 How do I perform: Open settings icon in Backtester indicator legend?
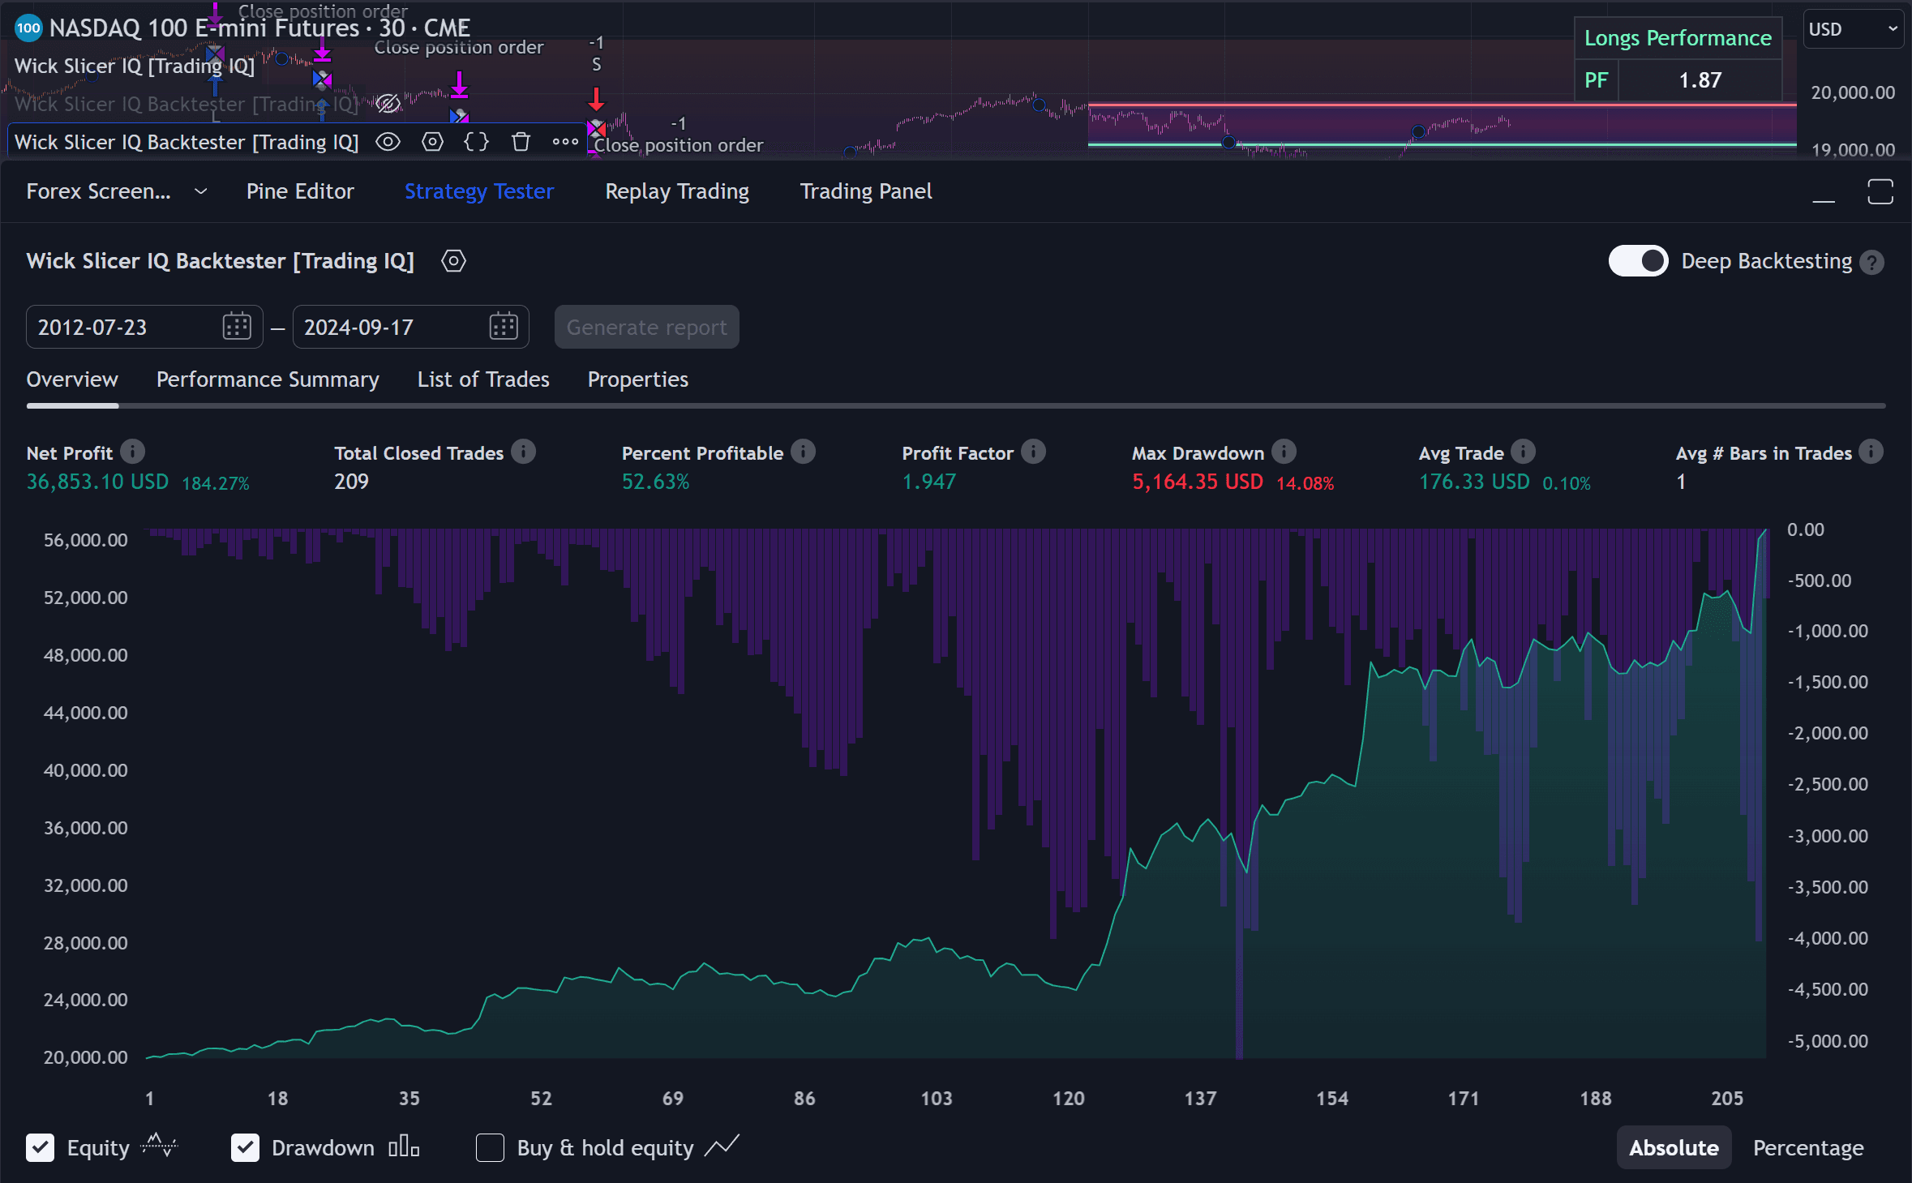(x=433, y=142)
